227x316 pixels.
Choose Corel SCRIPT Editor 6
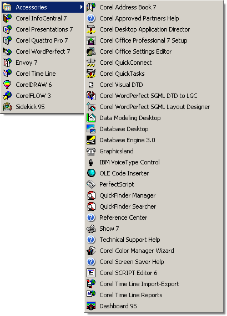pyautogui.click(x=154, y=273)
